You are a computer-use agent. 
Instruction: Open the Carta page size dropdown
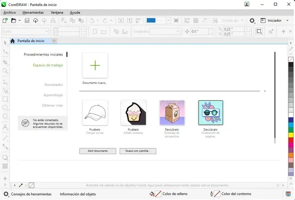(x=47, y=31)
